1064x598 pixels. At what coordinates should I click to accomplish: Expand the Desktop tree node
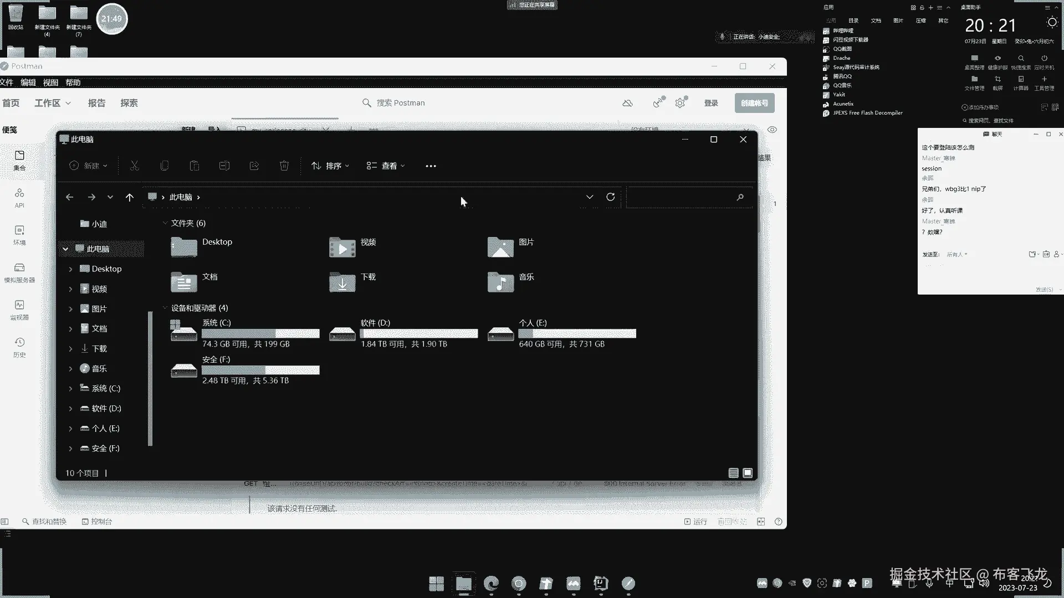70,269
